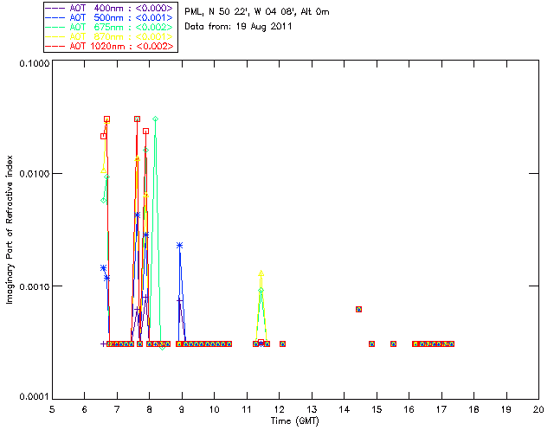Click the PML station location title text
This screenshot has height=443, width=554.
point(257,12)
